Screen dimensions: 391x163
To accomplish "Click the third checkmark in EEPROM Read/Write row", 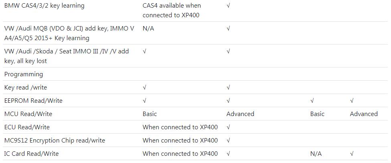I will pos(312,101).
